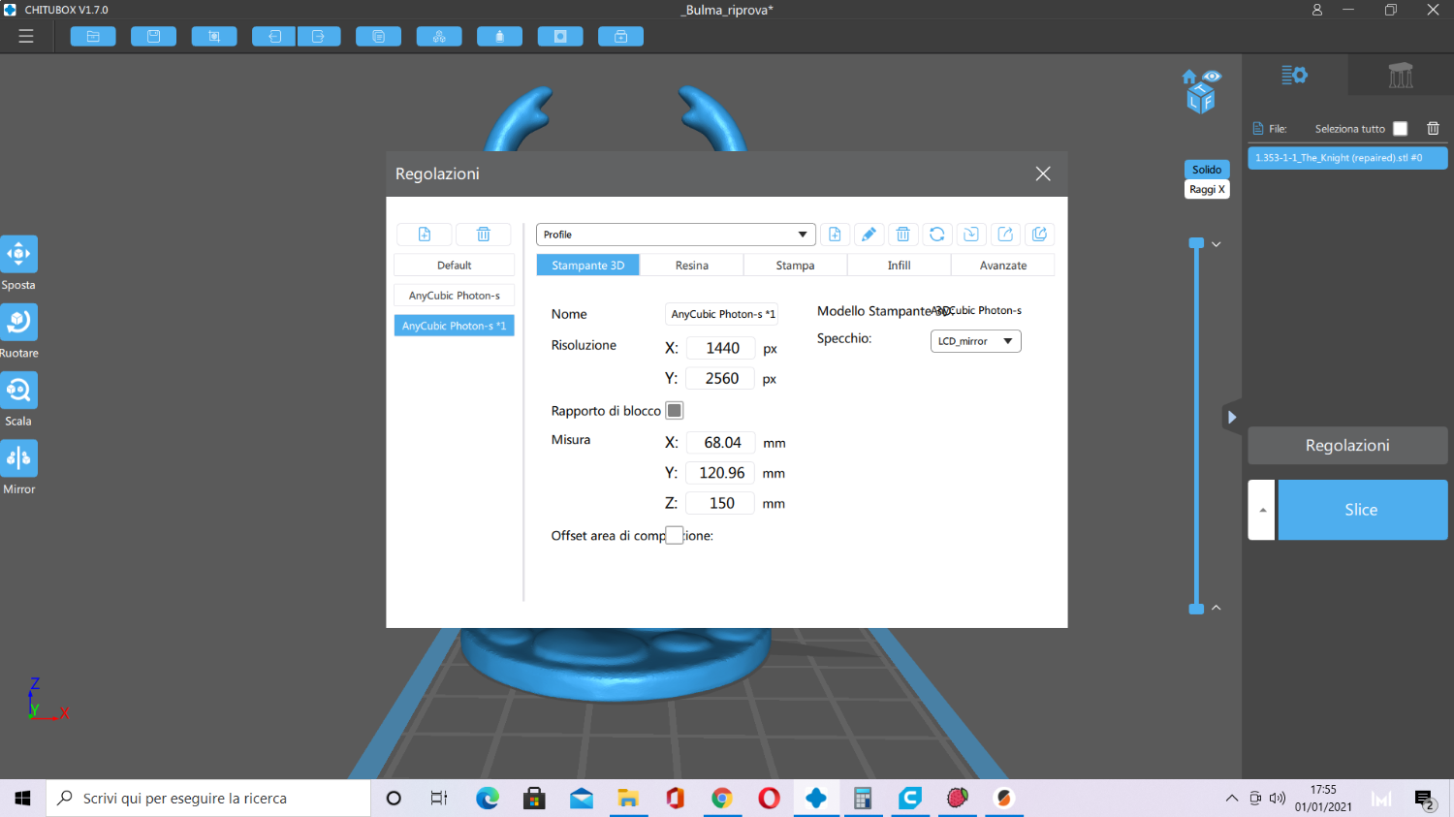Switch to Raggi X view mode
Image resolution: width=1454 pixels, height=817 pixels.
1207,190
